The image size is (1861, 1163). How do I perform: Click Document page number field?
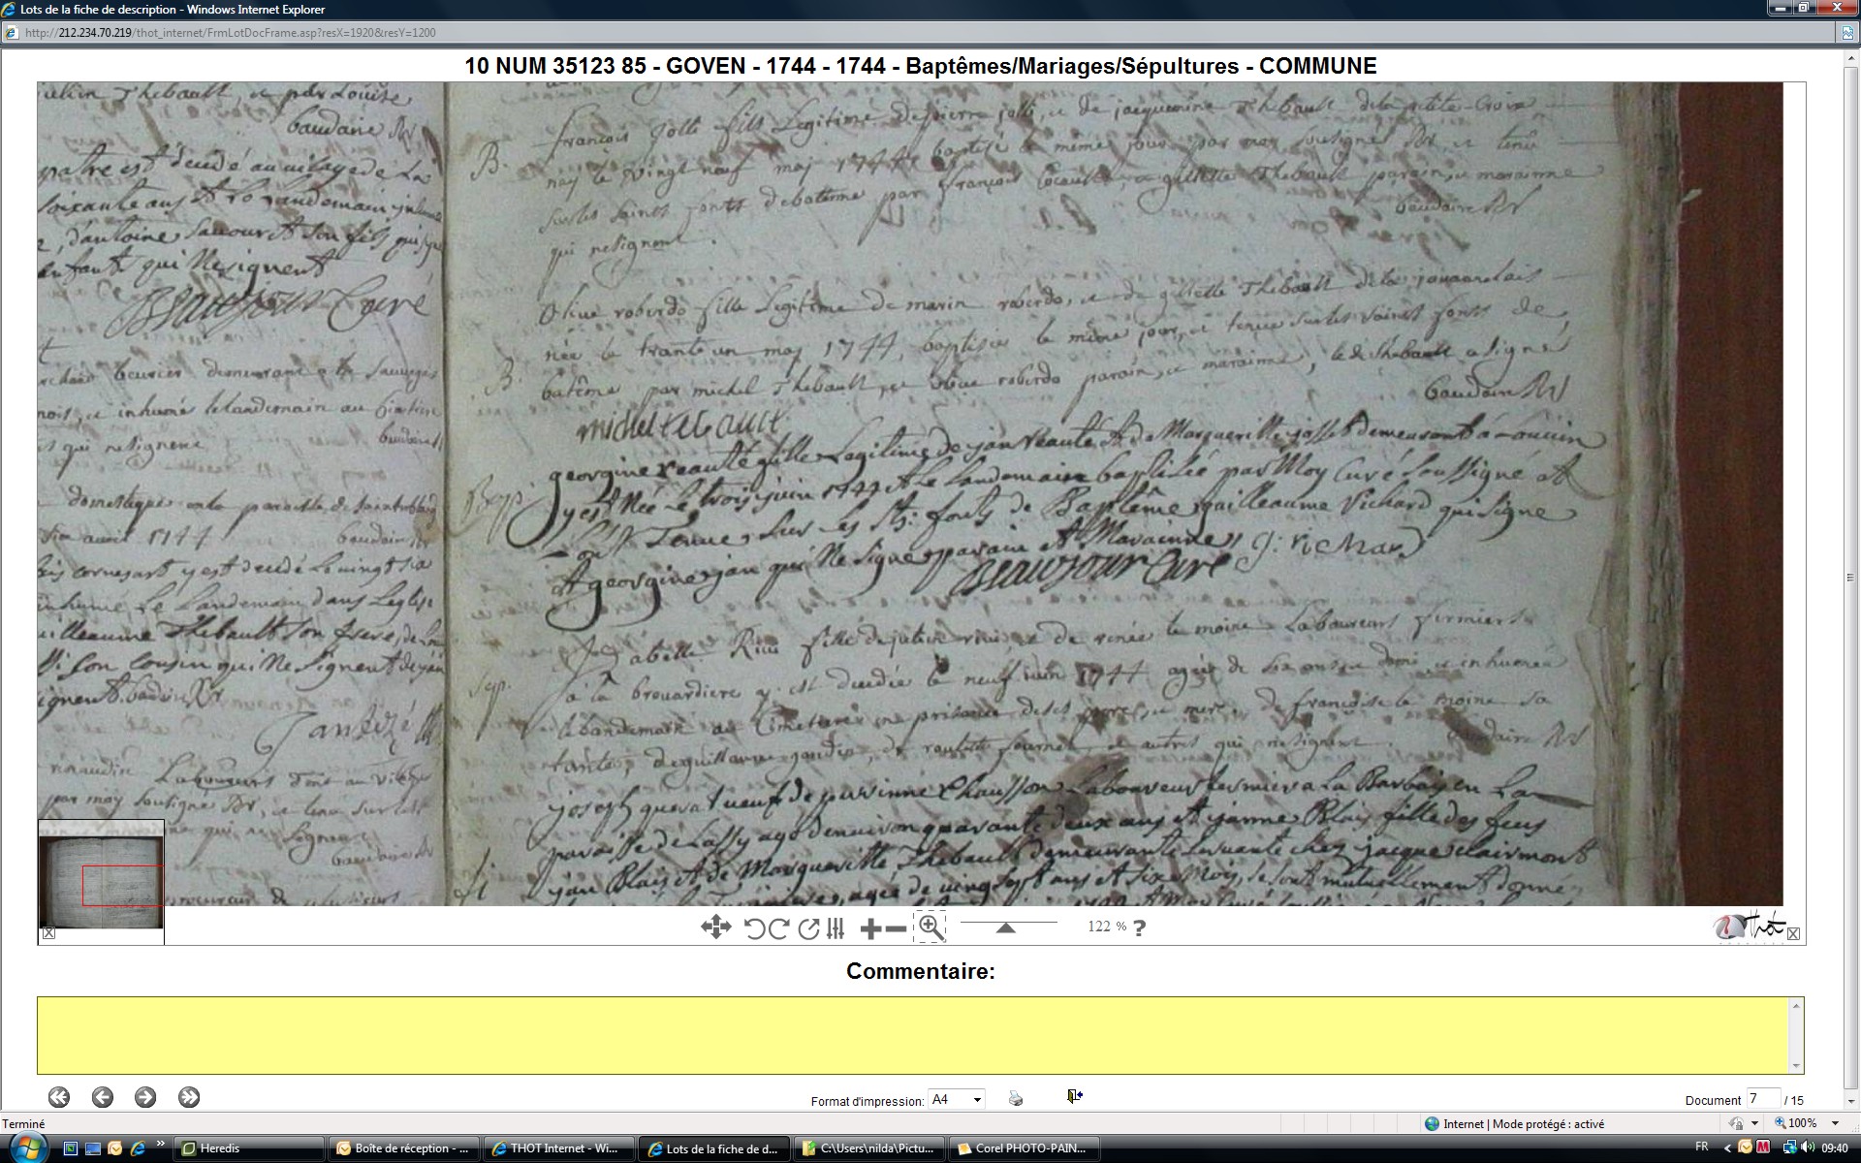click(x=1762, y=1099)
